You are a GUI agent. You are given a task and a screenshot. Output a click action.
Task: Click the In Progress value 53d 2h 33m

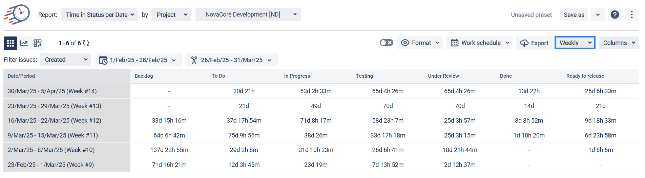tap(316, 91)
